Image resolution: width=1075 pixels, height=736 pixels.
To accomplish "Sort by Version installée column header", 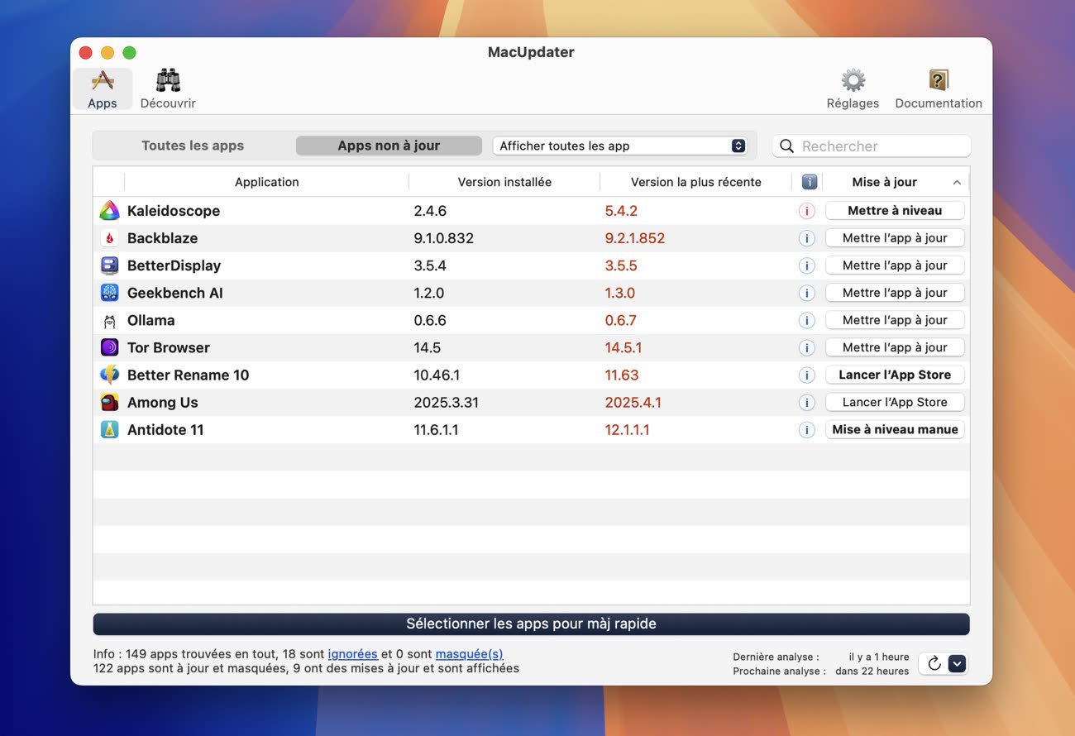I will coord(504,182).
